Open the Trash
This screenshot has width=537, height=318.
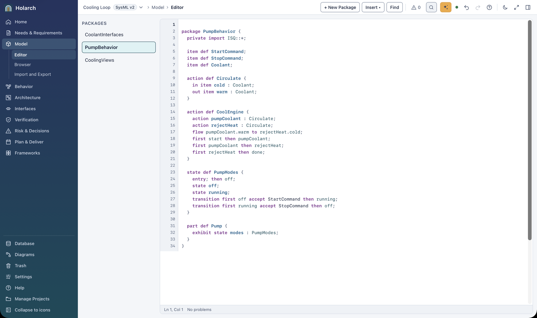(x=39, y=266)
